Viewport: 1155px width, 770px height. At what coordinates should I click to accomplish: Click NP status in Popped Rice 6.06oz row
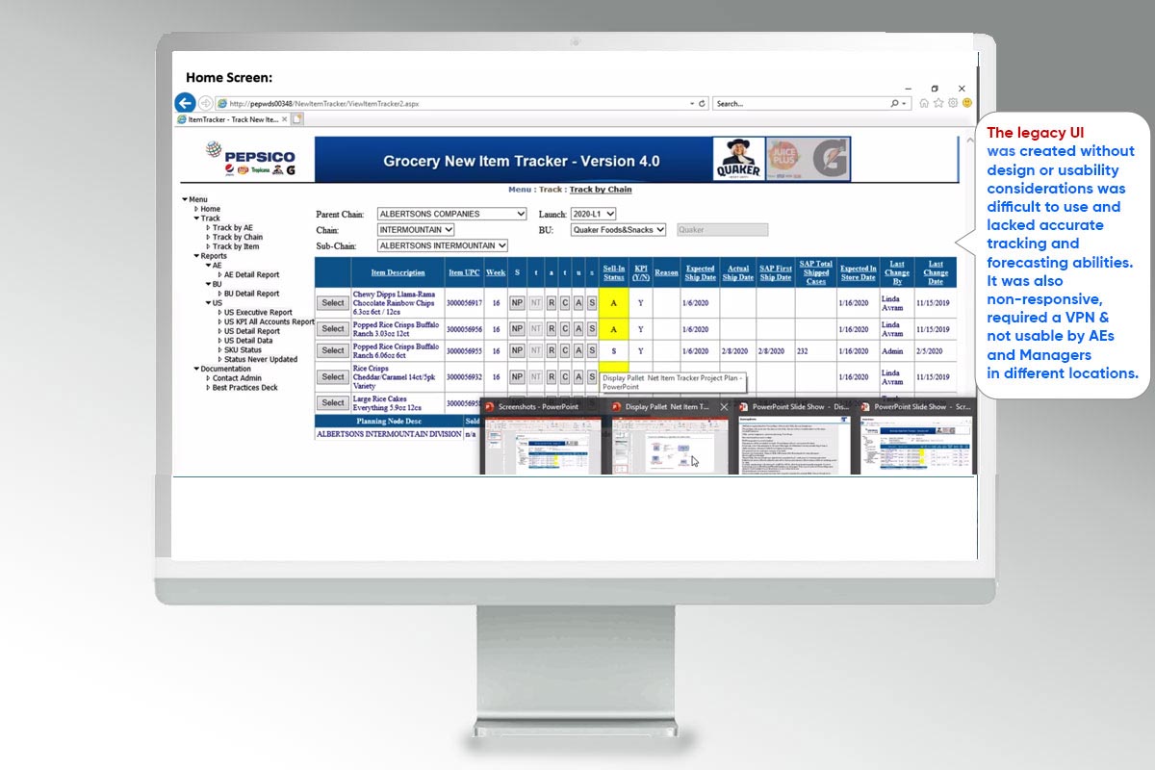point(517,350)
